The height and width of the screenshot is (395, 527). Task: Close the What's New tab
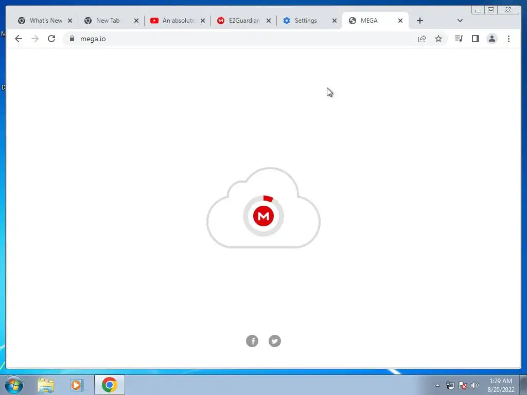[x=70, y=21]
